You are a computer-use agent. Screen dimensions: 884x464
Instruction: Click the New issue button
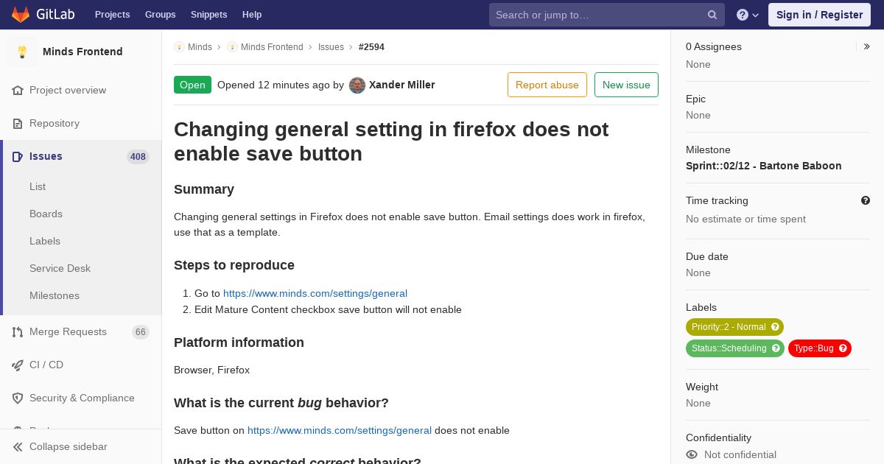coord(626,85)
